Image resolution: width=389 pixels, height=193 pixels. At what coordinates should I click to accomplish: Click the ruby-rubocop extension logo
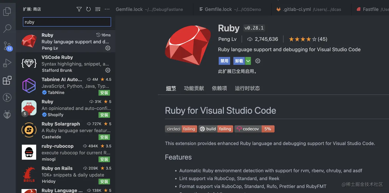tap(29, 152)
